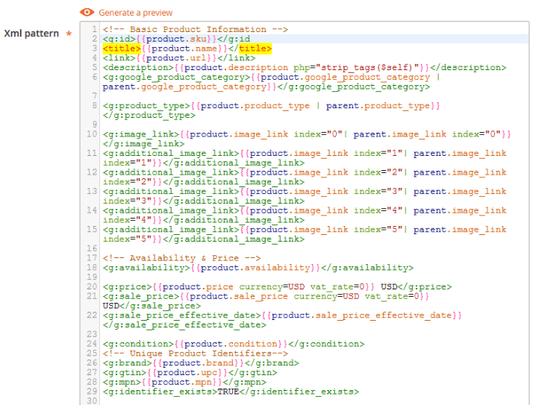
Task: Click line number 23 in the gutter
Action: pyautogui.click(x=92, y=334)
